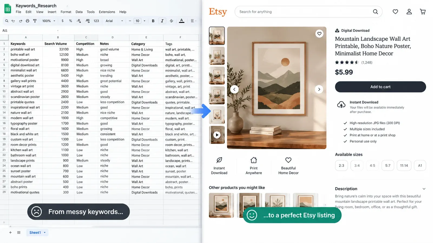Add a new sheet with the plus icon
The image size is (433, 243).
pos(10,232)
